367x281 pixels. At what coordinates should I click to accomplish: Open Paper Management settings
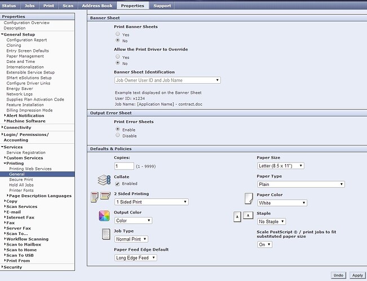pyautogui.click(x=25, y=56)
